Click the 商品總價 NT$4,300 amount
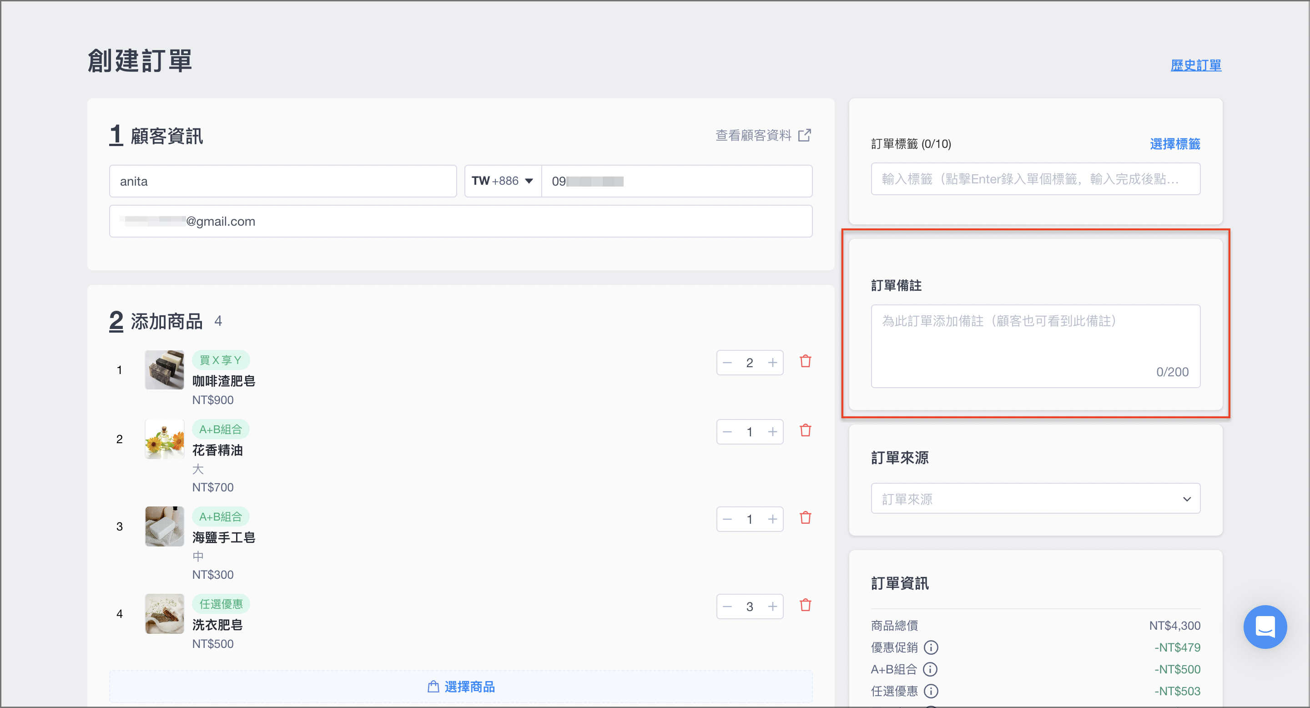 [x=1175, y=626]
